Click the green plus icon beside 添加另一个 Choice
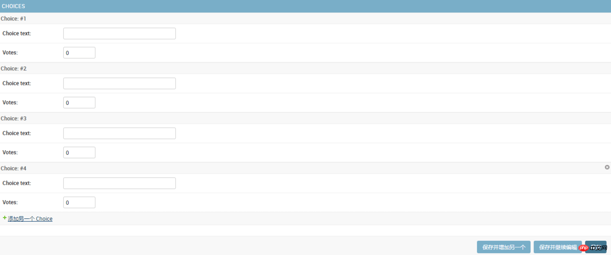Viewport: 611px width, 255px height. pos(5,218)
